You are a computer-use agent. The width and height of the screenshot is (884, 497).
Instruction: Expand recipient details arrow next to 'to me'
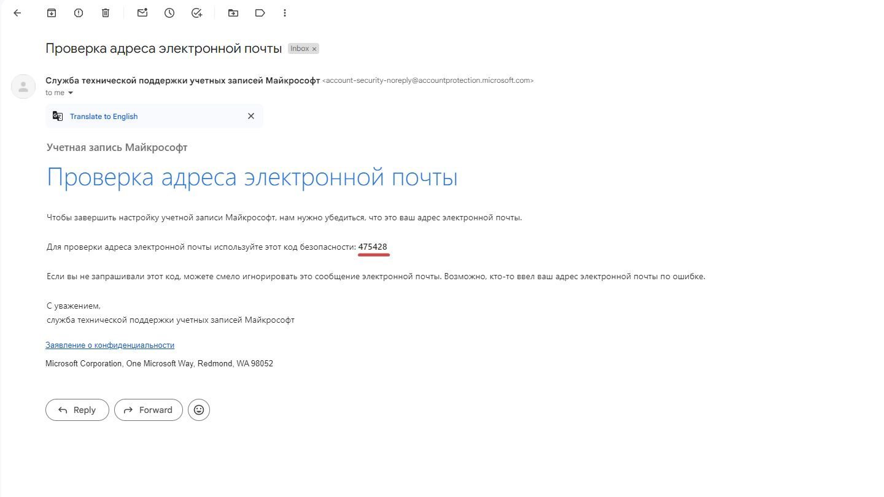[x=70, y=93]
